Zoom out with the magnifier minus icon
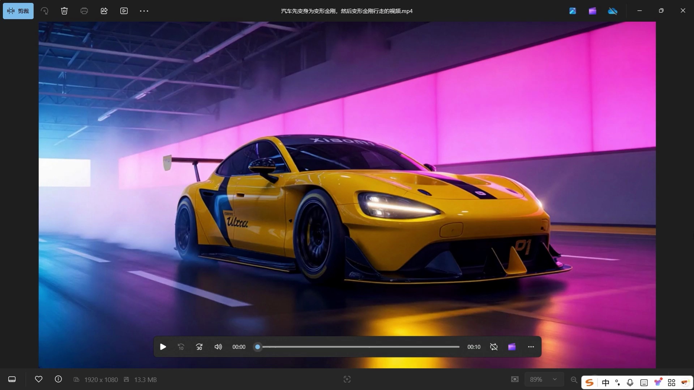Screen dimensions: 694x390 click(574, 379)
